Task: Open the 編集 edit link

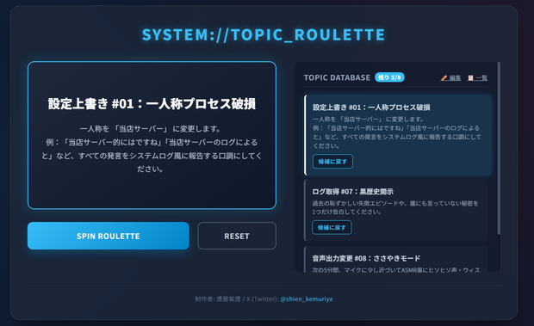Action: (x=451, y=78)
